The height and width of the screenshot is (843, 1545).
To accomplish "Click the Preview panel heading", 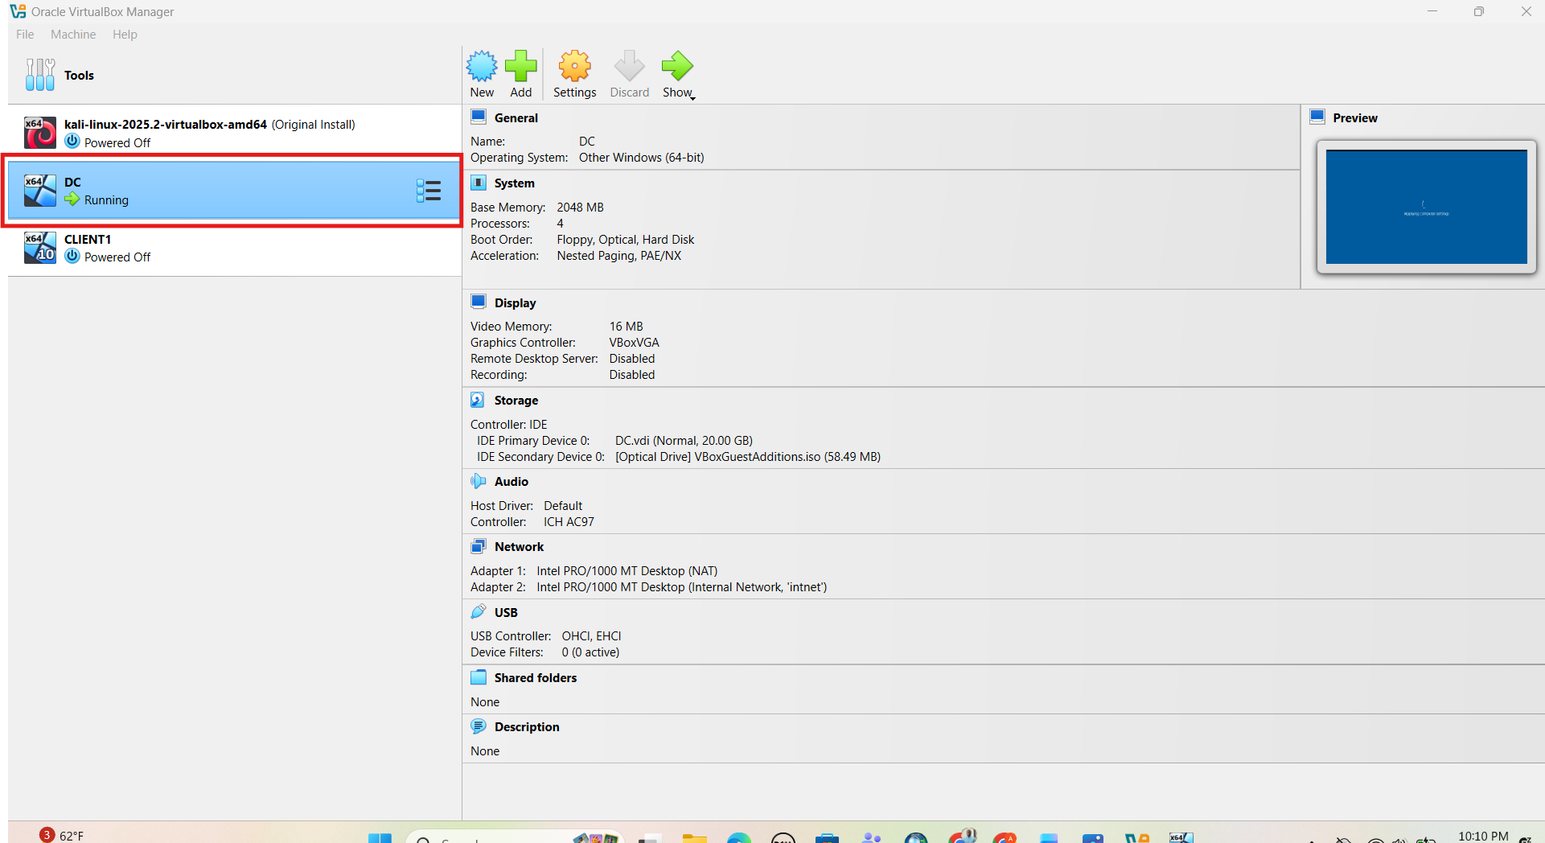I will 1354,118.
